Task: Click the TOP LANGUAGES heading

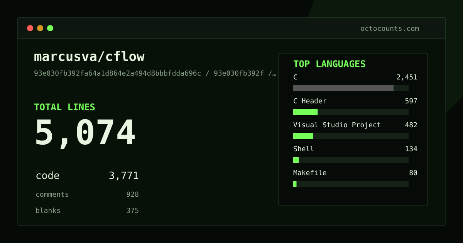Action: [x=329, y=64]
